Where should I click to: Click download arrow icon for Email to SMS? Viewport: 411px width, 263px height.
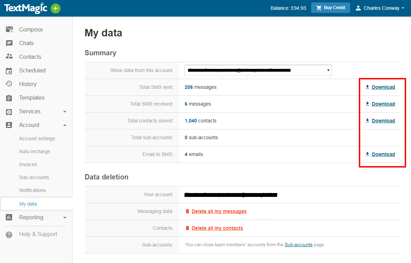point(368,154)
